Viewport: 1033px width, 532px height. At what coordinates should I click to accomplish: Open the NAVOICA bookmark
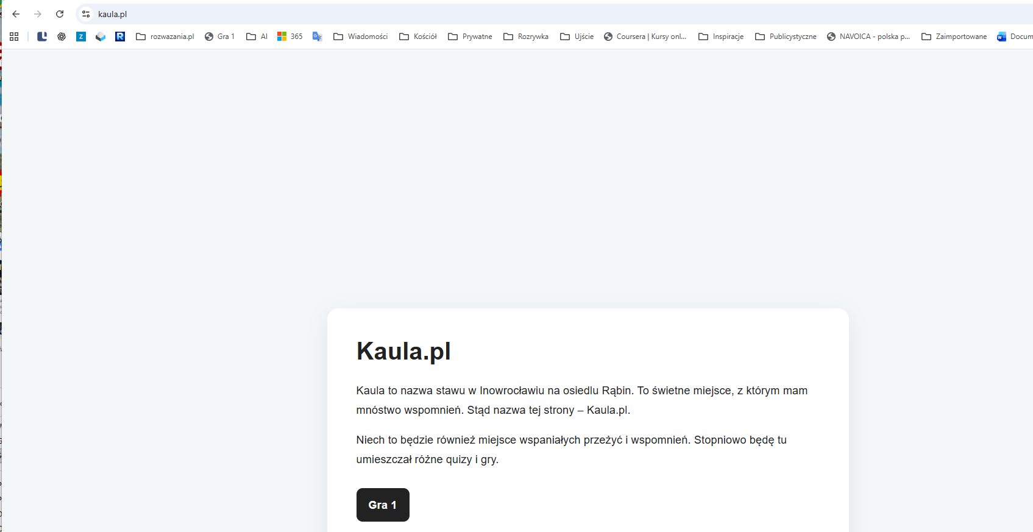[x=868, y=37]
